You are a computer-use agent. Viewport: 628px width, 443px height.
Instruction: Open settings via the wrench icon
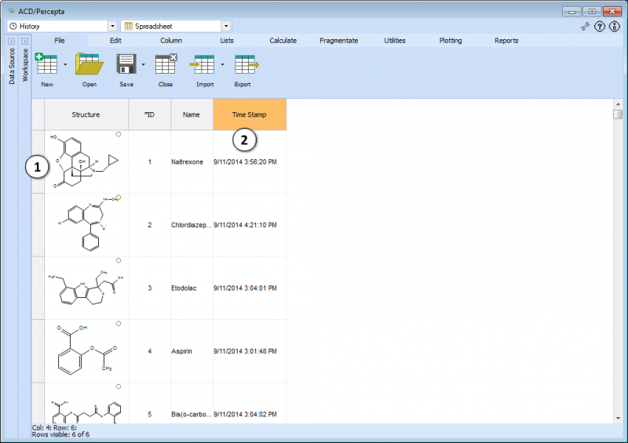coord(585,27)
